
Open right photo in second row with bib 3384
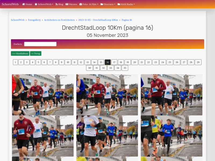tap(171, 136)
